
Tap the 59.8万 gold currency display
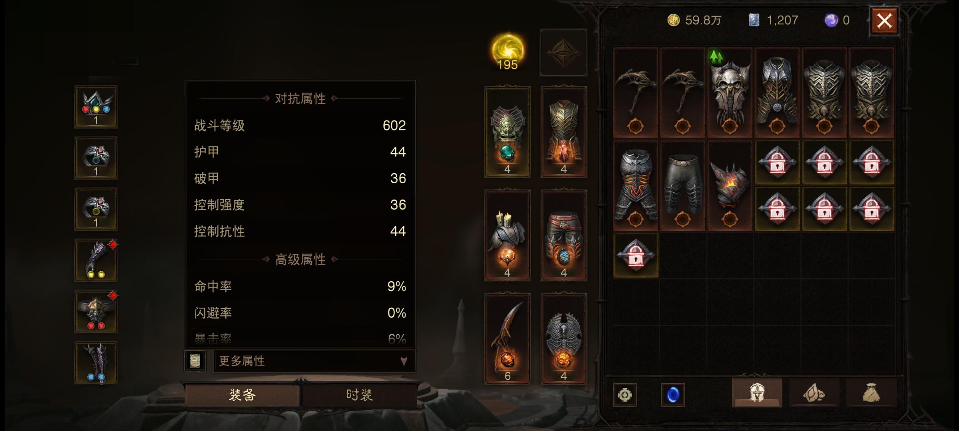coord(694,20)
